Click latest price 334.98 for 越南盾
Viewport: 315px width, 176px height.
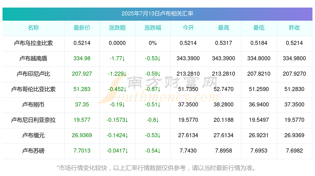point(82,58)
